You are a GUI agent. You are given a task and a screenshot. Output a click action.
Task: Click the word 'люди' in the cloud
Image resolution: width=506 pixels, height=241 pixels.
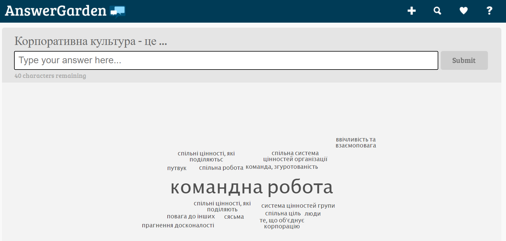(x=313, y=213)
